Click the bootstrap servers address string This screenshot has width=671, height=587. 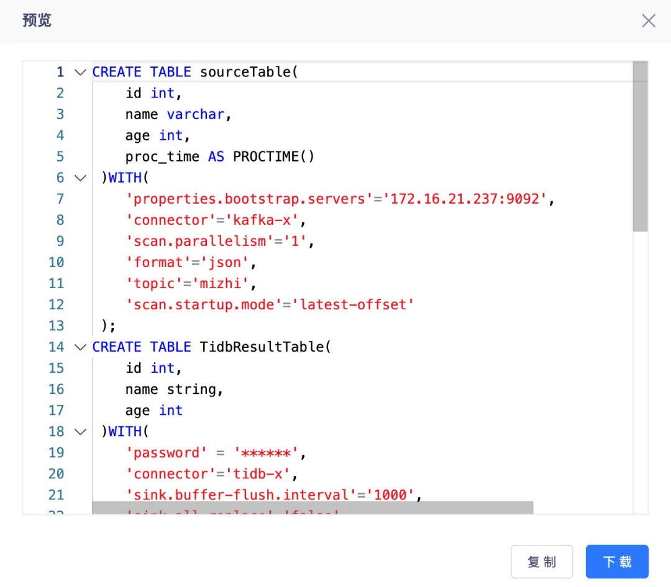click(464, 199)
